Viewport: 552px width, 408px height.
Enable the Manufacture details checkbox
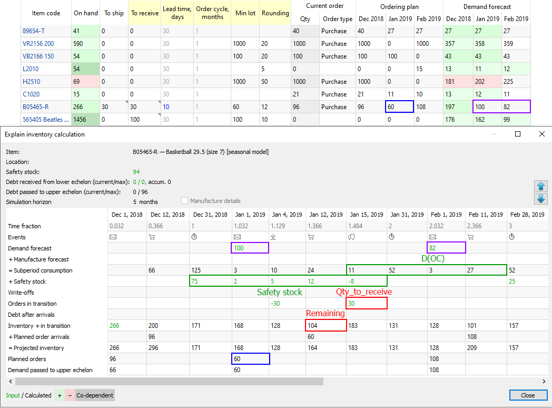[x=184, y=201]
